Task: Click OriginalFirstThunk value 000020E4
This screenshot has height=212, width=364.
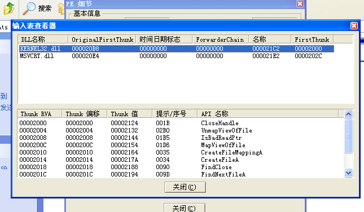Action: tap(85, 56)
